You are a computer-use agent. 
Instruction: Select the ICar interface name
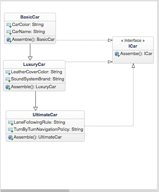(x=133, y=46)
